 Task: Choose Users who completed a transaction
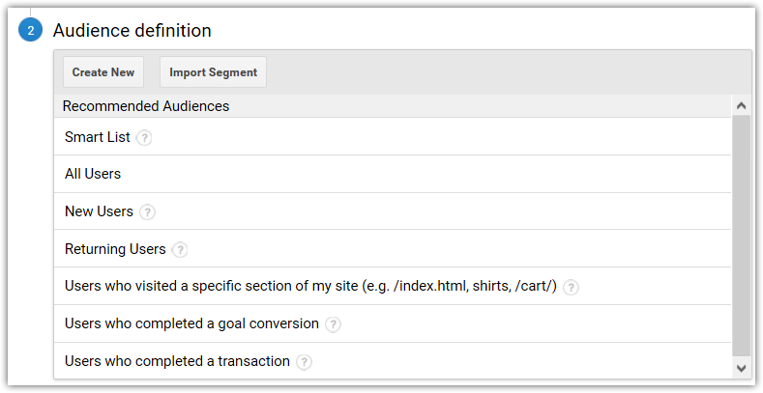pos(393,361)
